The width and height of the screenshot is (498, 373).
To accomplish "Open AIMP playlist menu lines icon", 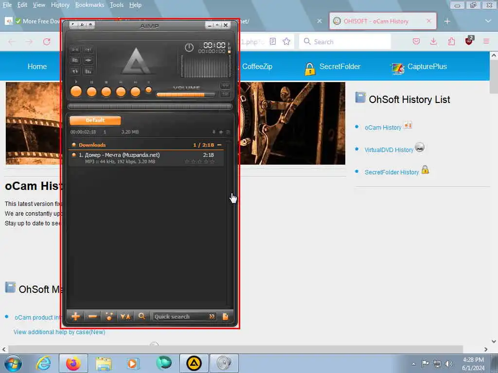I will point(228,132).
